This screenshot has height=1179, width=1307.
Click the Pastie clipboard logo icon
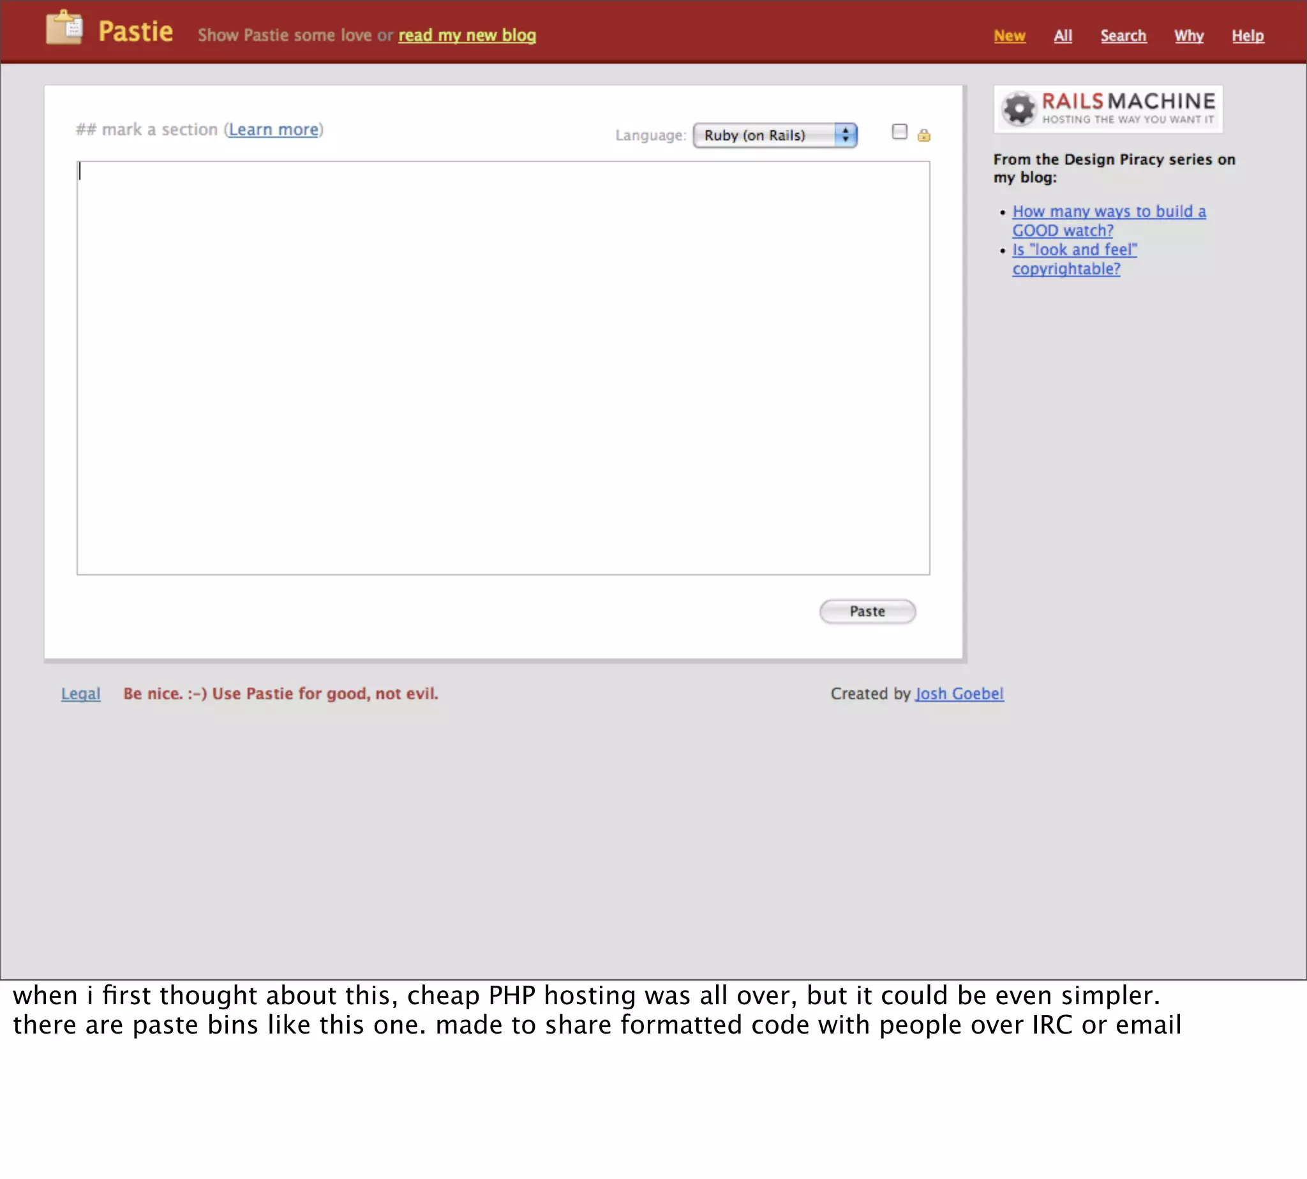pos(64,28)
